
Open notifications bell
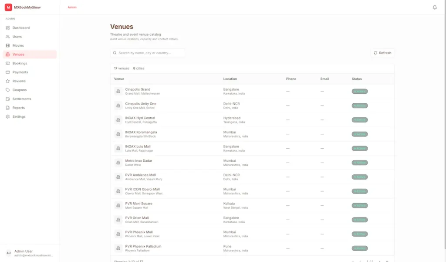click(435, 7)
